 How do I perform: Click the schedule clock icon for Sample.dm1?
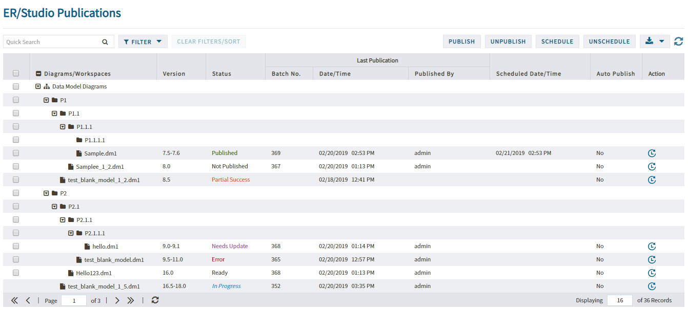pos(652,153)
